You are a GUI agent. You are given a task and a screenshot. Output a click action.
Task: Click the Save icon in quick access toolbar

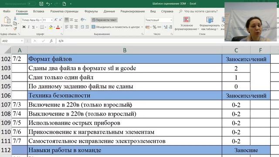pos(41,3)
